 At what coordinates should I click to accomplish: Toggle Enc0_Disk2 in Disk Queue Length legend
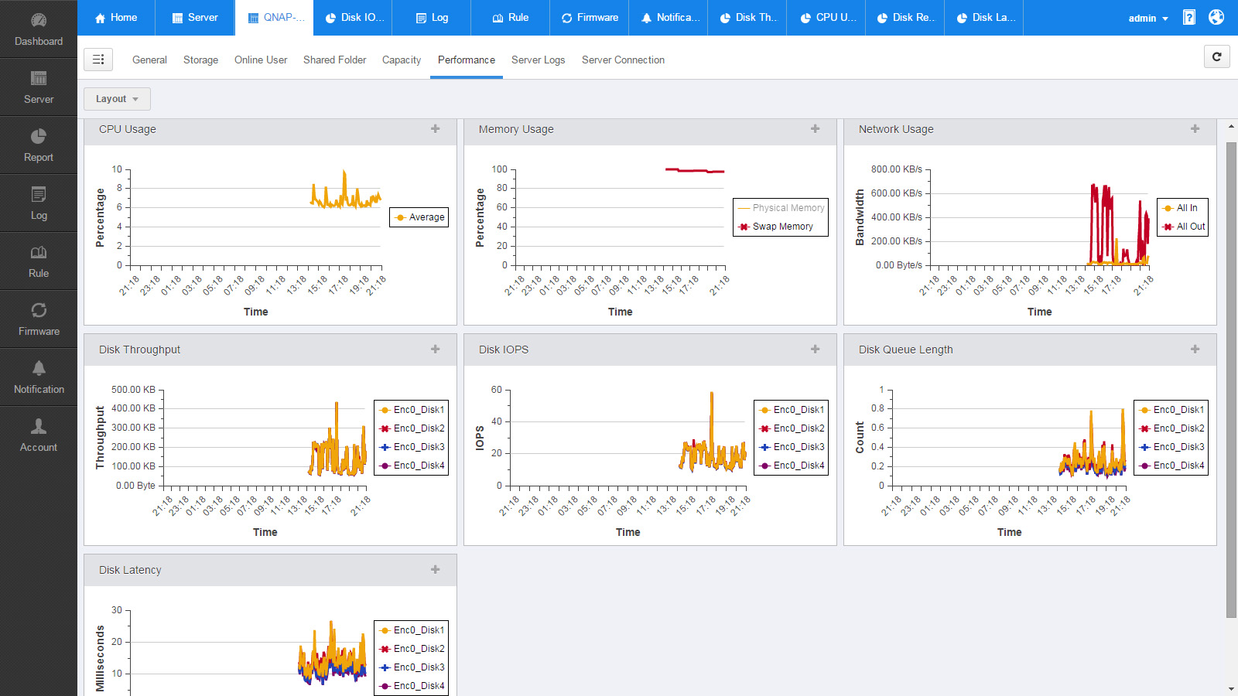click(1171, 428)
